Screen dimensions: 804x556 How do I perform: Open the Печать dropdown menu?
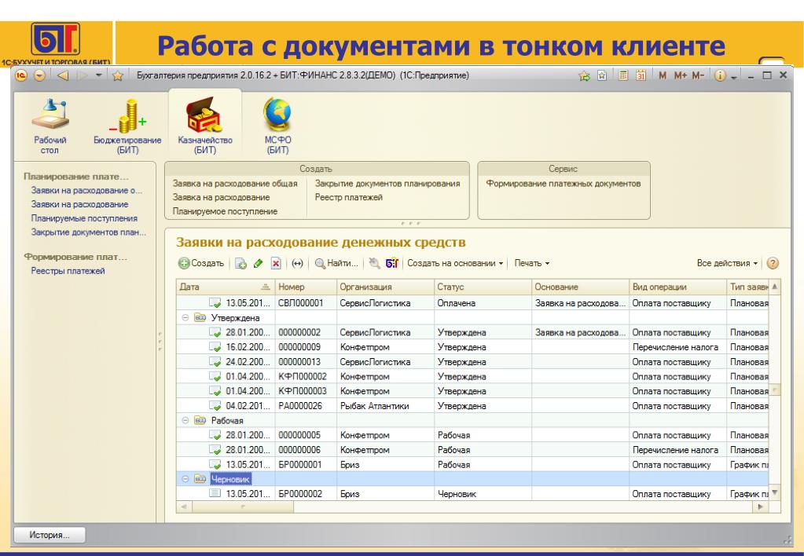coord(532,263)
